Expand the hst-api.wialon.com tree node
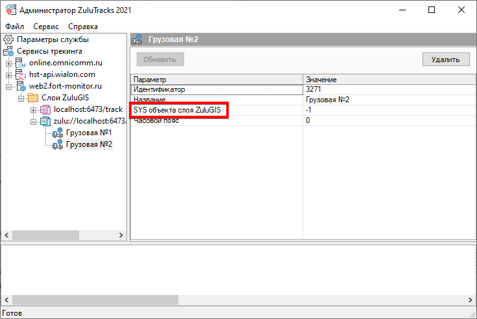 coord(8,74)
